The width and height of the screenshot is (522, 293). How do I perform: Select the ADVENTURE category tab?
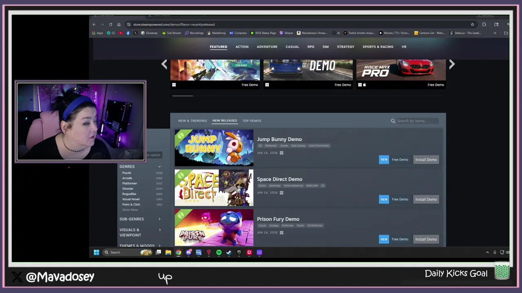coord(267,47)
